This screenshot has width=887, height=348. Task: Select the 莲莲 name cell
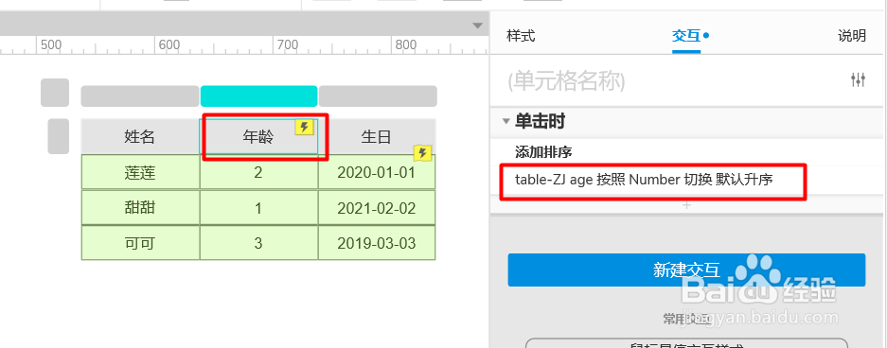coord(140,172)
